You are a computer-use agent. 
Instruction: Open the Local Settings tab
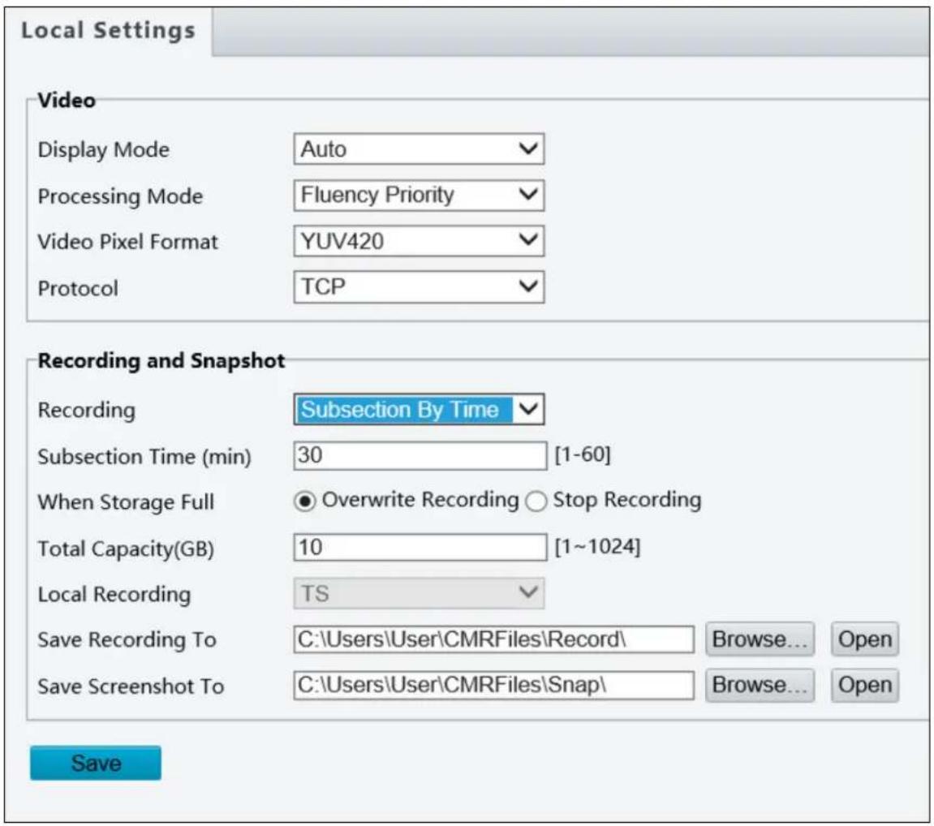[108, 30]
